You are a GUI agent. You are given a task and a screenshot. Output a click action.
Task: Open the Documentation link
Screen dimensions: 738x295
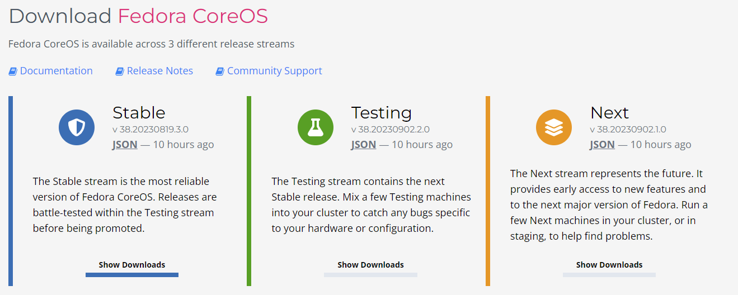coord(56,71)
